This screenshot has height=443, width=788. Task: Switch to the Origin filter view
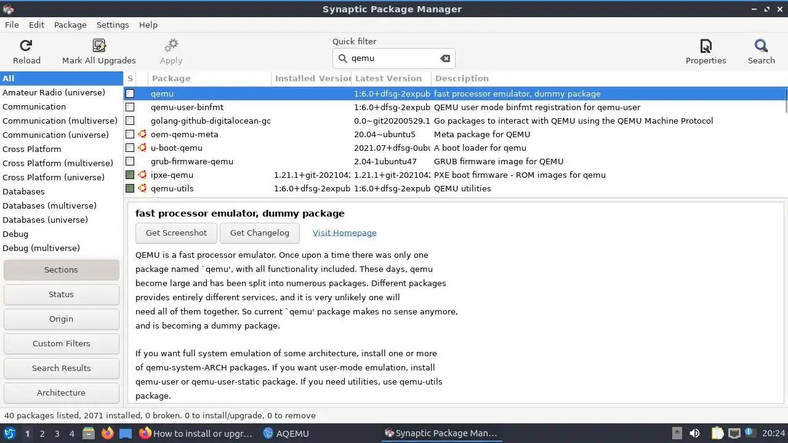click(x=61, y=319)
